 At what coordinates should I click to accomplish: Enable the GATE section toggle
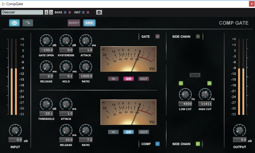[158, 36]
